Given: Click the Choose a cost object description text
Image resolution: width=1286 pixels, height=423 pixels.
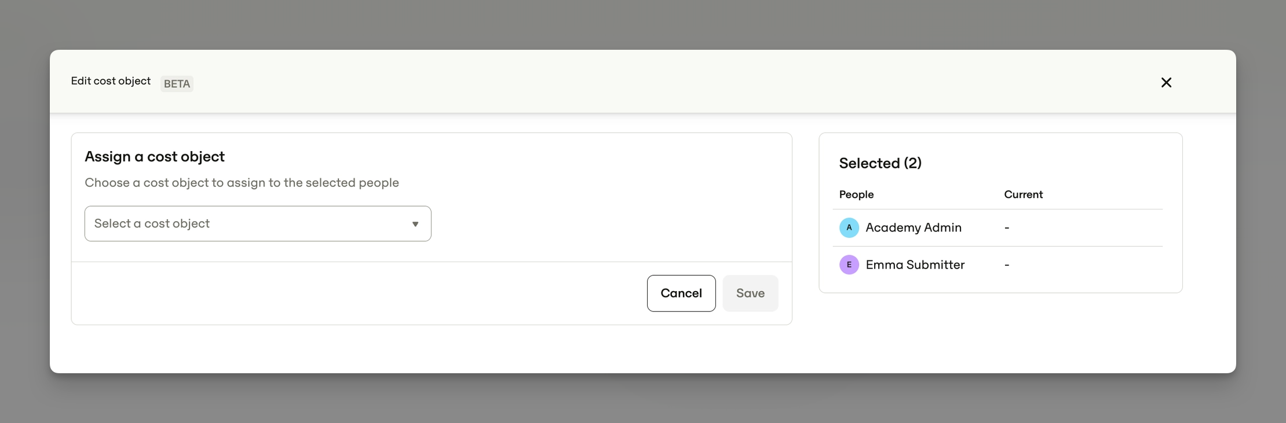Looking at the screenshot, I should [x=242, y=183].
